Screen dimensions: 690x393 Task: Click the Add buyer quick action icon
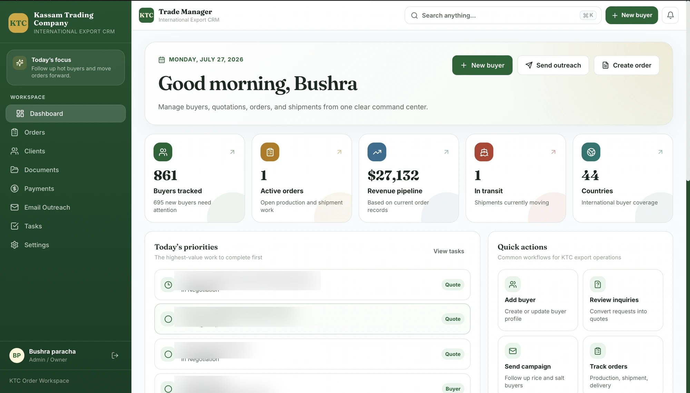[x=513, y=284]
